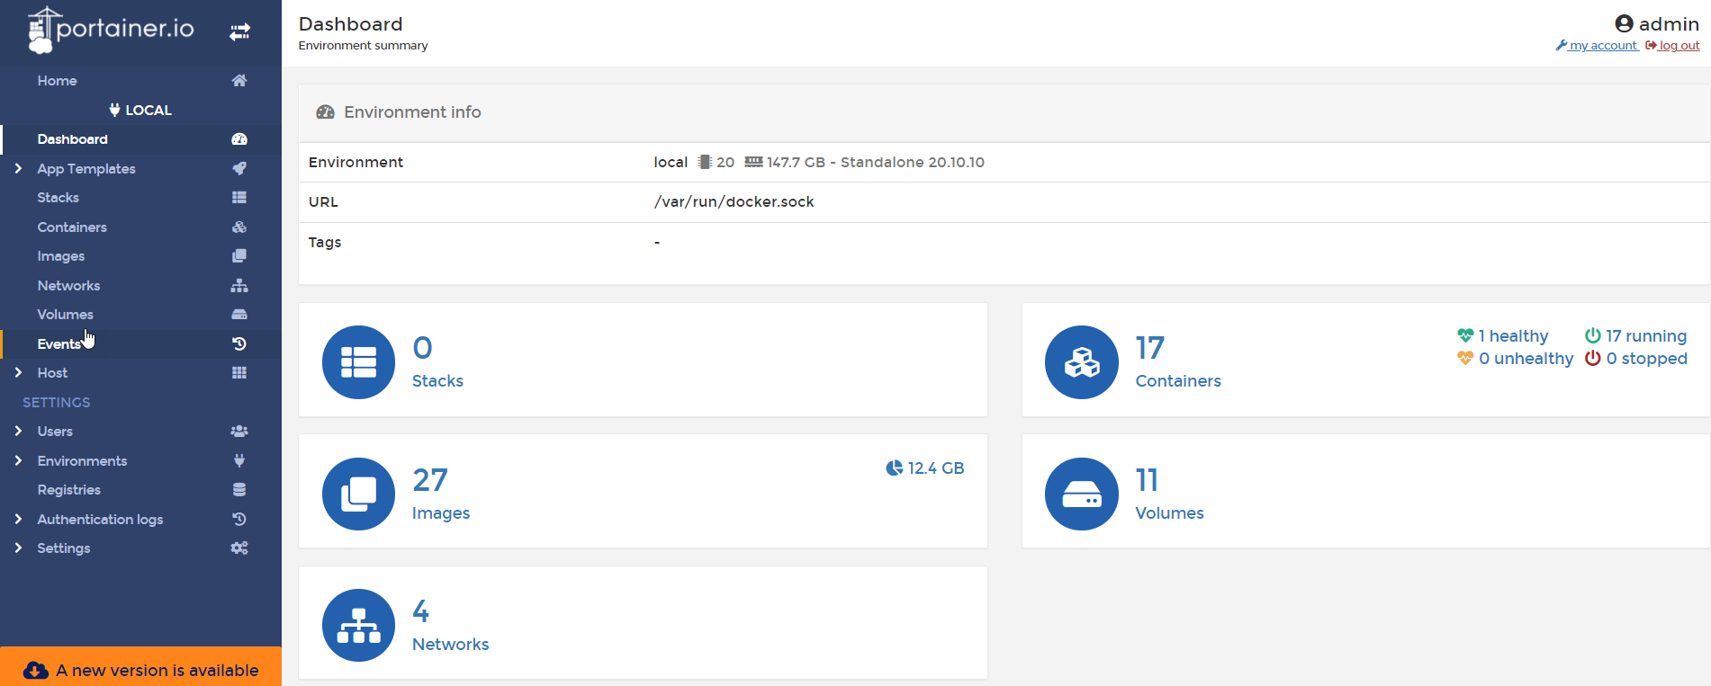The width and height of the screenshot is (1711, 686).
Task: Toggle sidebar collapse arrows icon
Action: click(239, 32)
